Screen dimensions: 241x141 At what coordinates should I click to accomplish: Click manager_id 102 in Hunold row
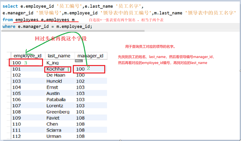pyautogui.click(x=91, y=81)
